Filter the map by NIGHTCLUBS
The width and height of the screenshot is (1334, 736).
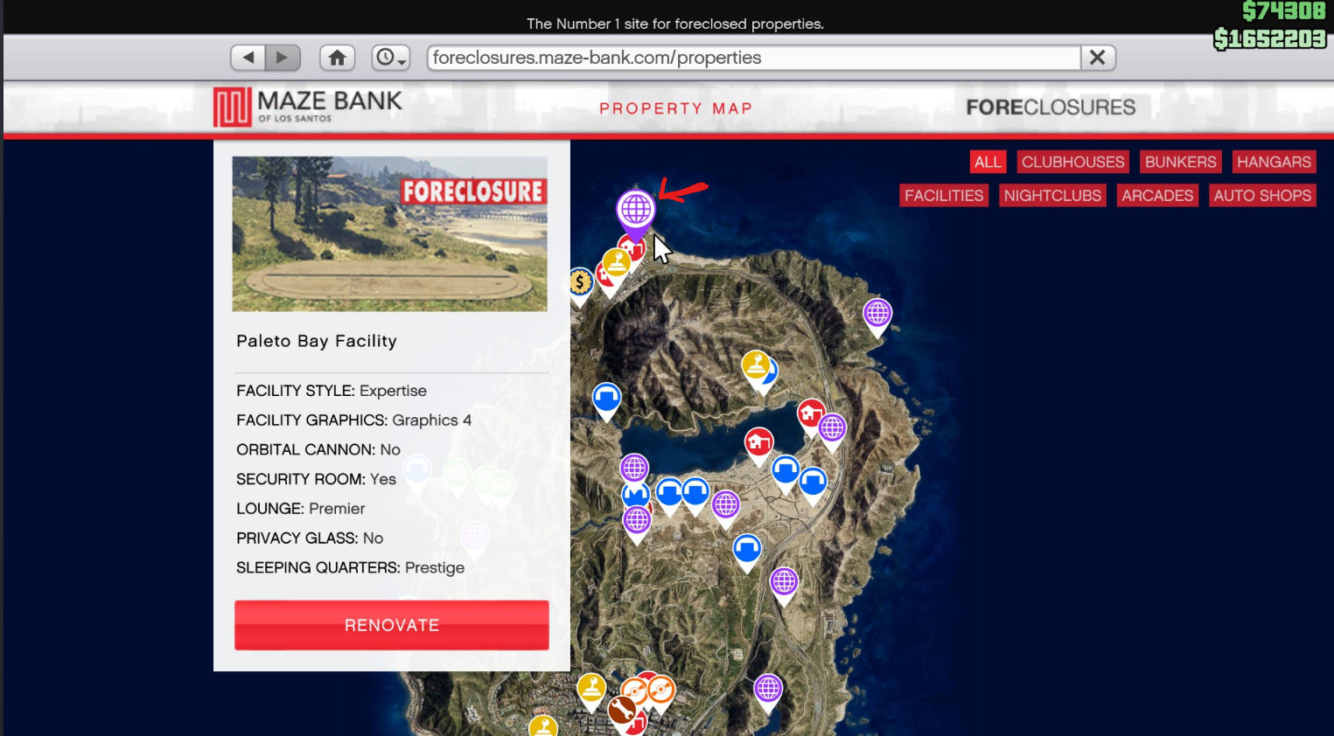(1052, 196)
